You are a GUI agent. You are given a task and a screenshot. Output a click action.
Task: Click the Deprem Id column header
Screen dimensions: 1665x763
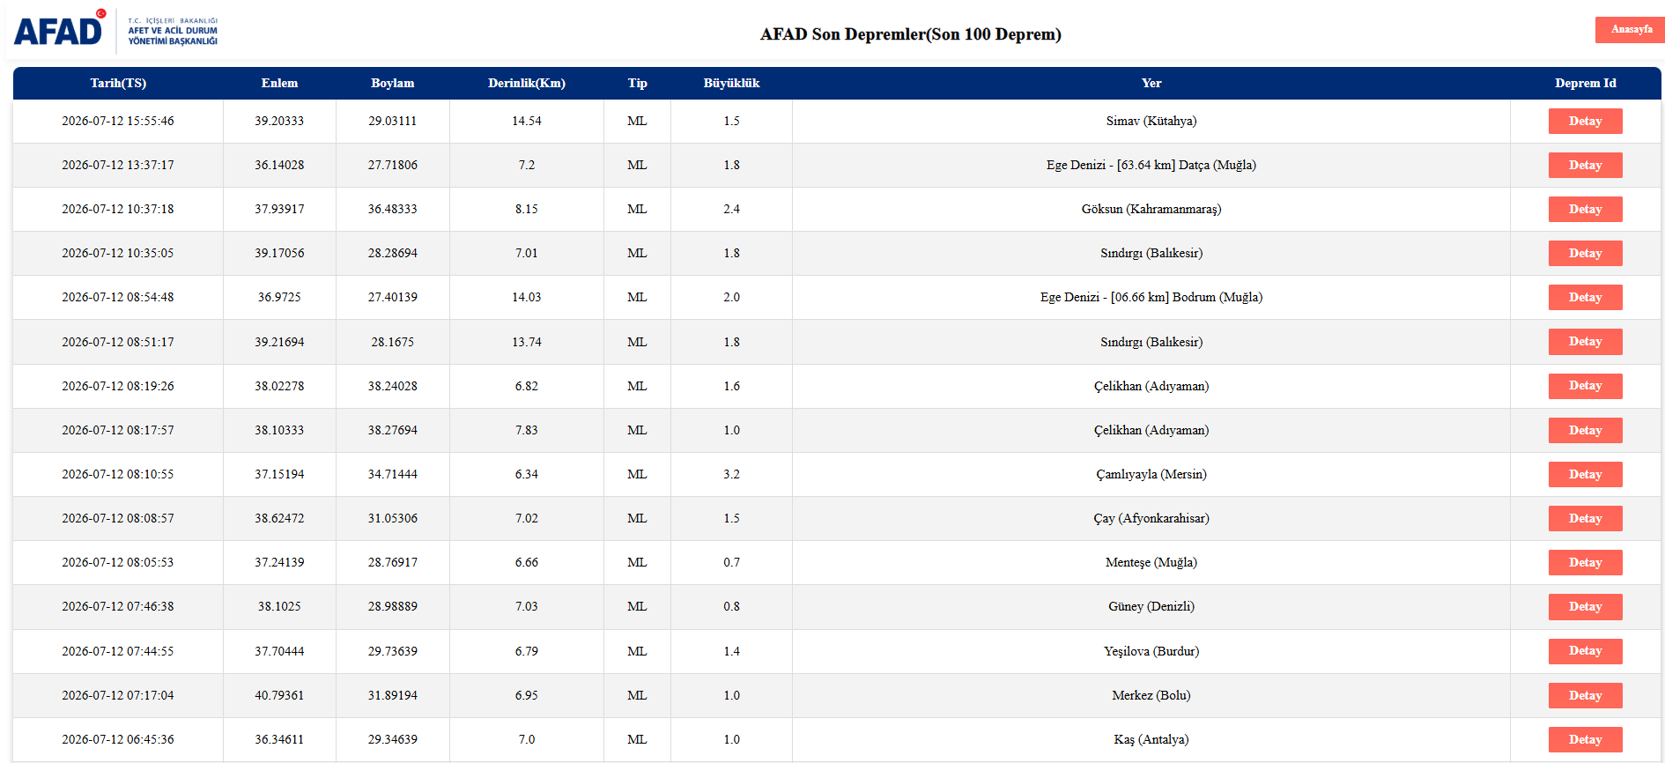click(x=1585, y=83)
